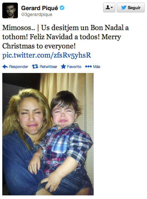Click the three-dots more icon
Screen dimensions: 147x199
[88, 66]
